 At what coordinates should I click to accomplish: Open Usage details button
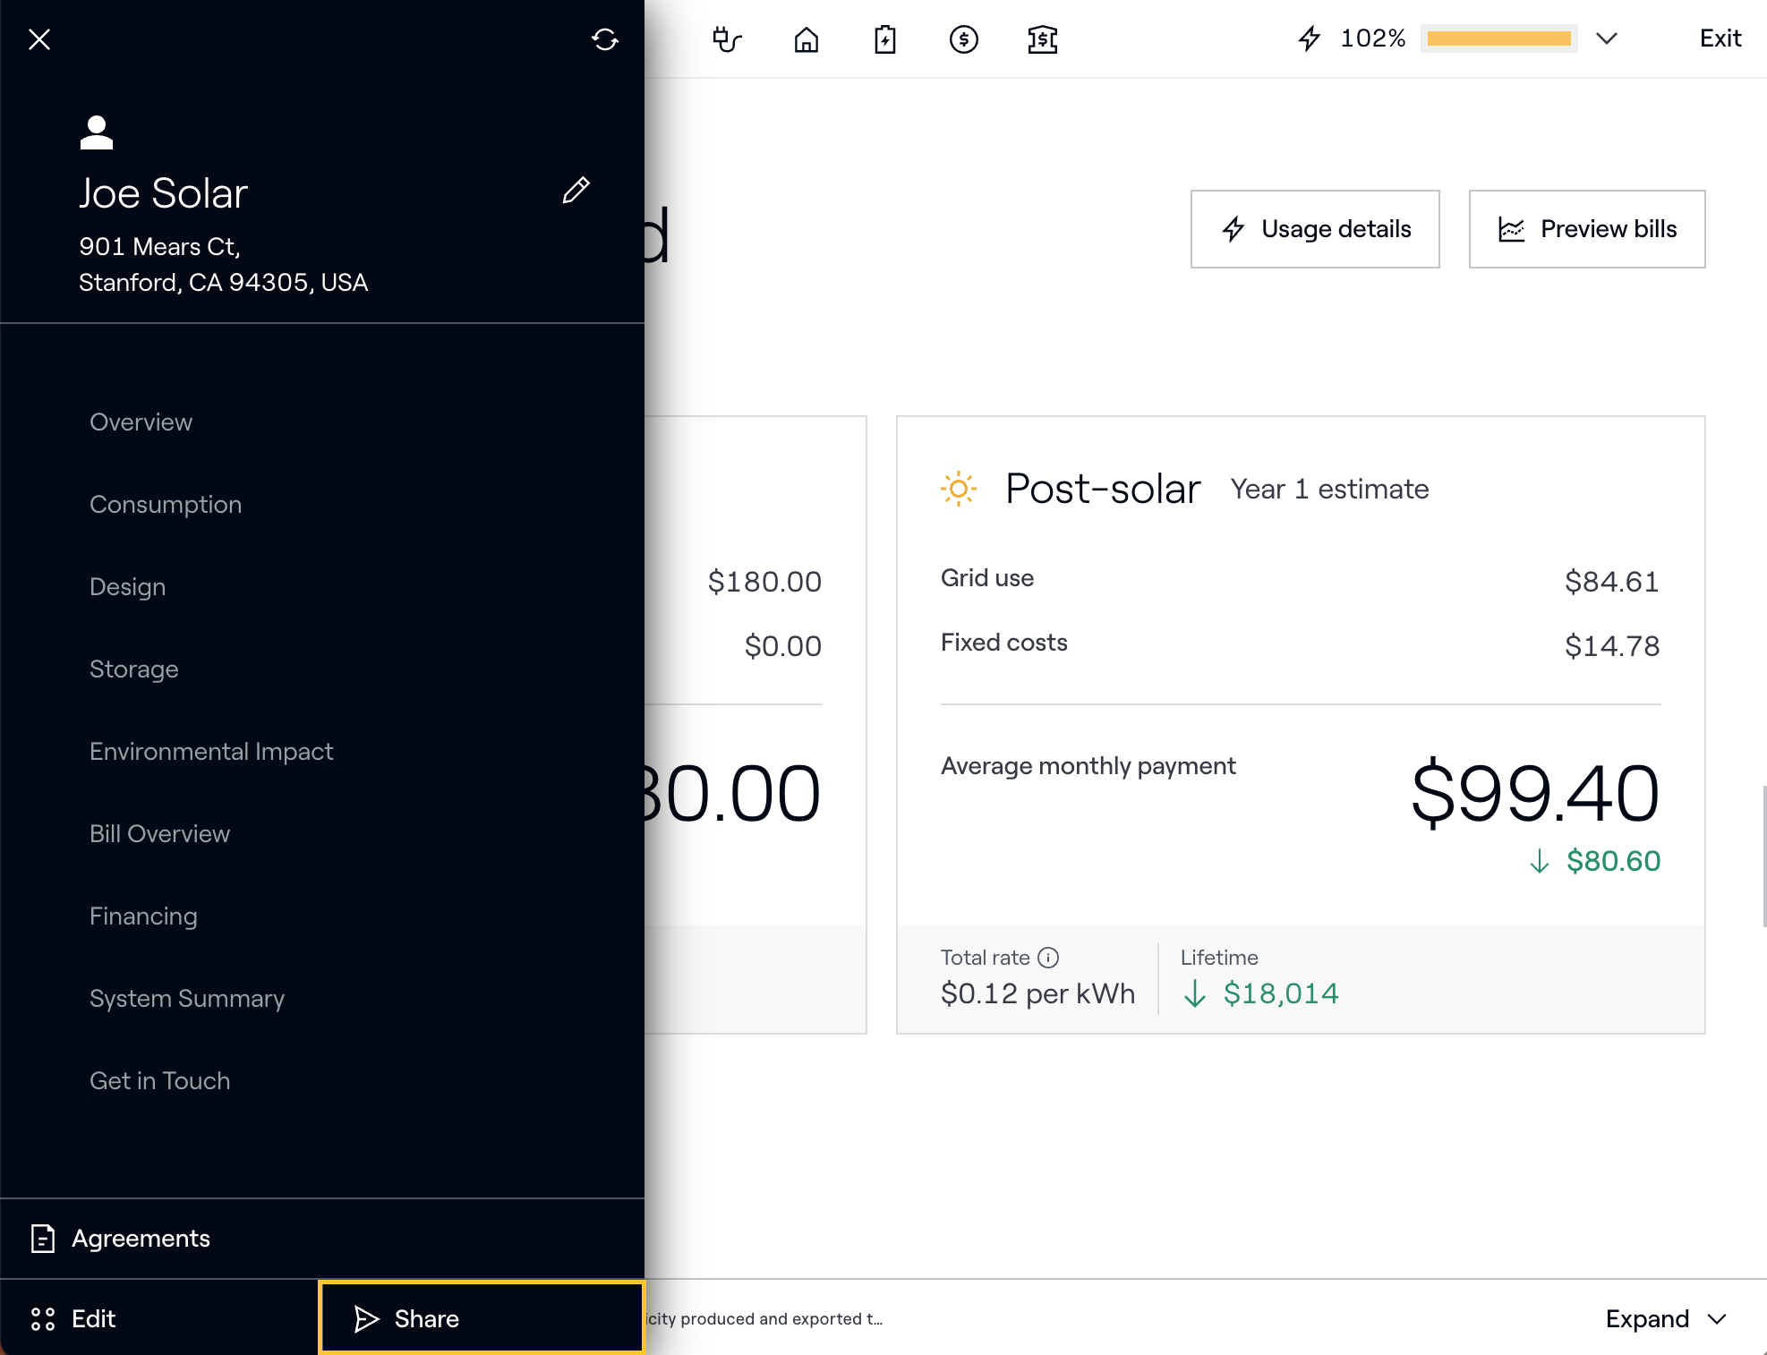tap(1314, 229)
